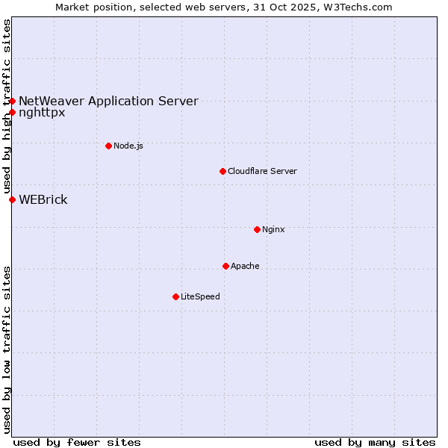Click the 'used by low traffic sites' axis label
Image resolution: width=448 pixels, height=448 pixels.
point(7,349)
